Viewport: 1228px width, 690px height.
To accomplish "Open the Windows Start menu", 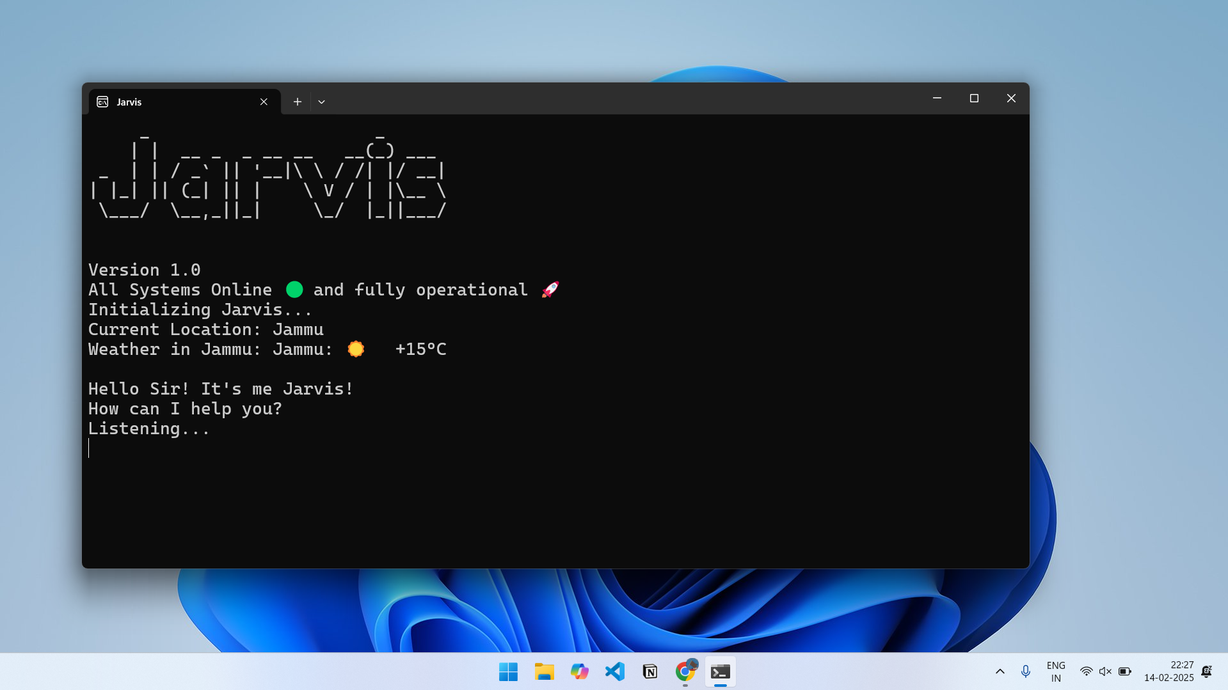I will [x=508, y=671].
